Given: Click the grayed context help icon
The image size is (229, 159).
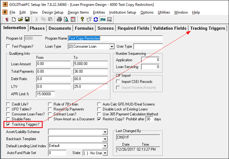Looking at the screenshot, I should click(89, 19).
